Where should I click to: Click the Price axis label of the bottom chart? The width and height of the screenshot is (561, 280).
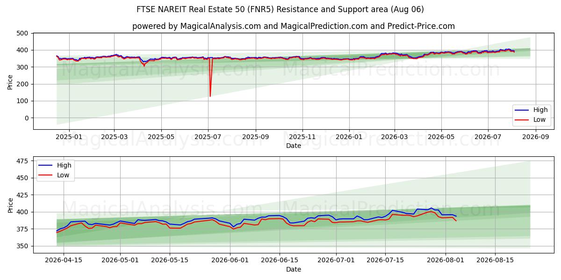pos(10,204)
